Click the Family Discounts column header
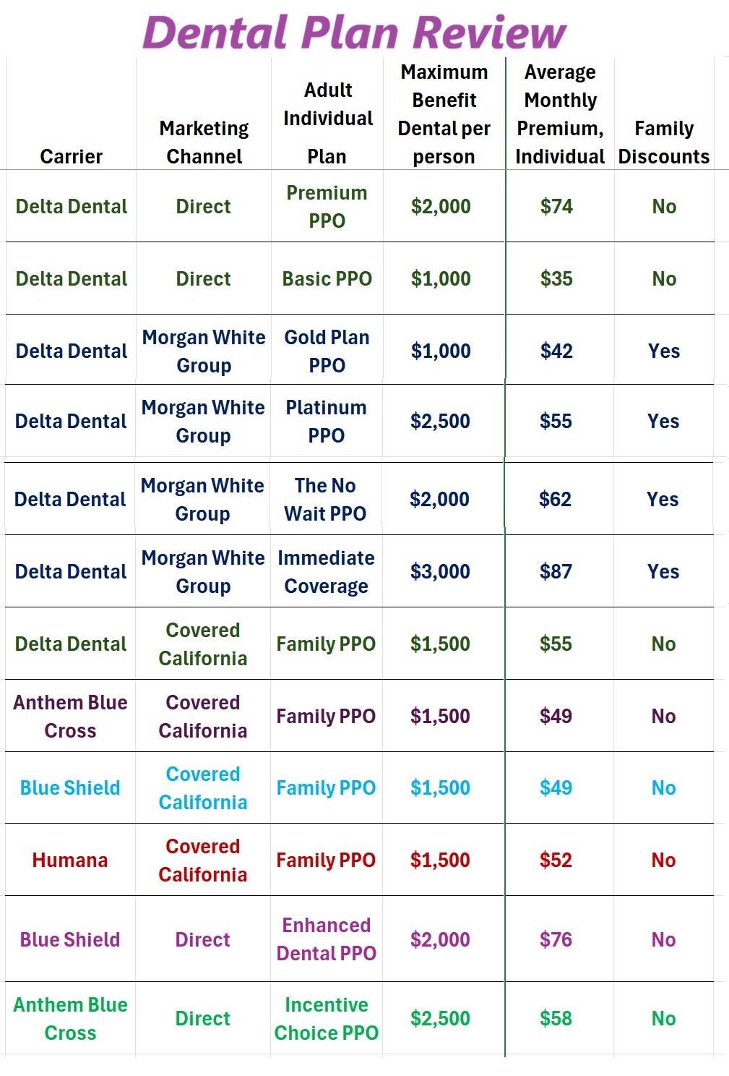 (663, 142)
